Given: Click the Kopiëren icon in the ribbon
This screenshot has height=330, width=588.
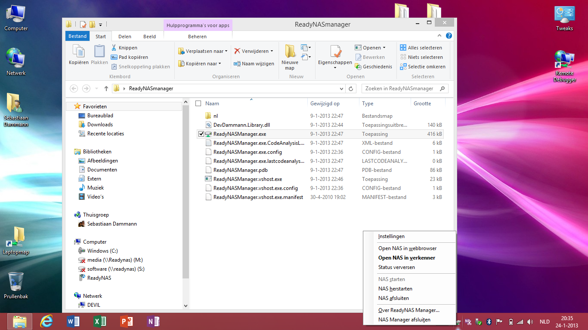Looking at the screenshot, I should 79,55.
